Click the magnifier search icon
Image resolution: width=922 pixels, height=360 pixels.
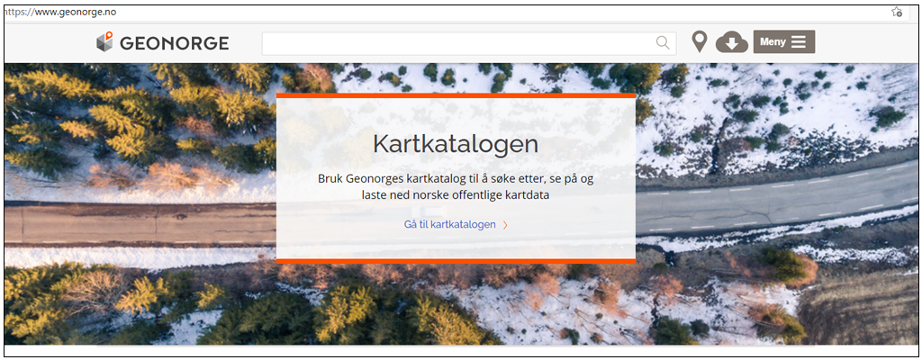coord(663,43)
